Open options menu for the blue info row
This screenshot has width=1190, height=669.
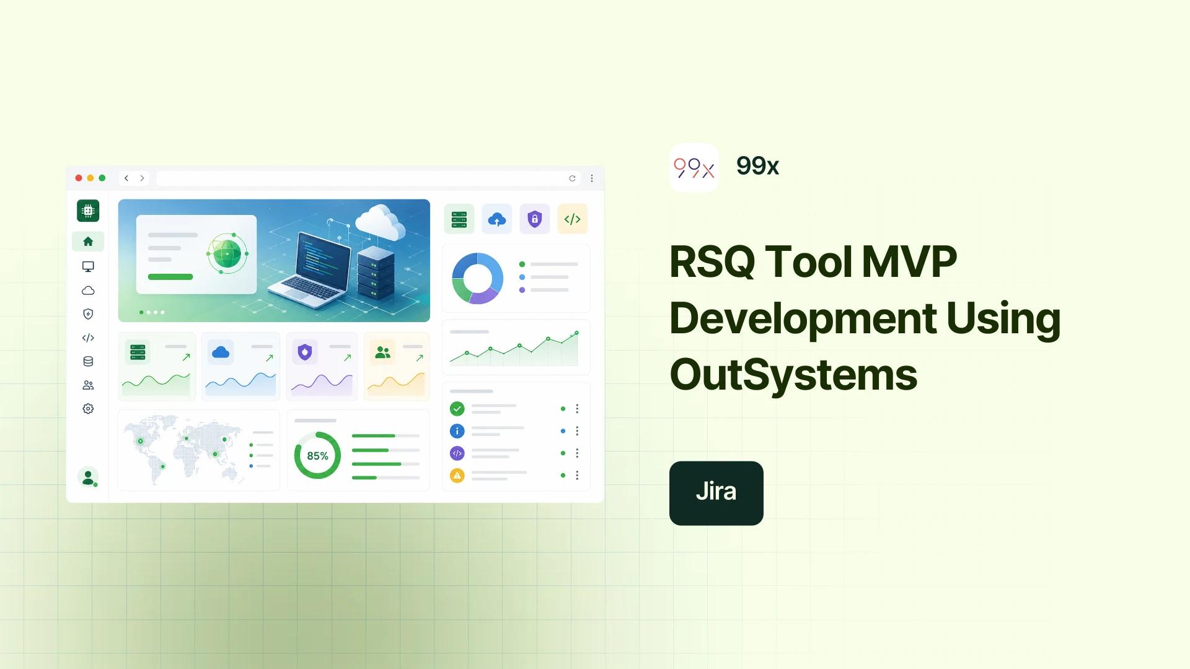click(577, 431)
